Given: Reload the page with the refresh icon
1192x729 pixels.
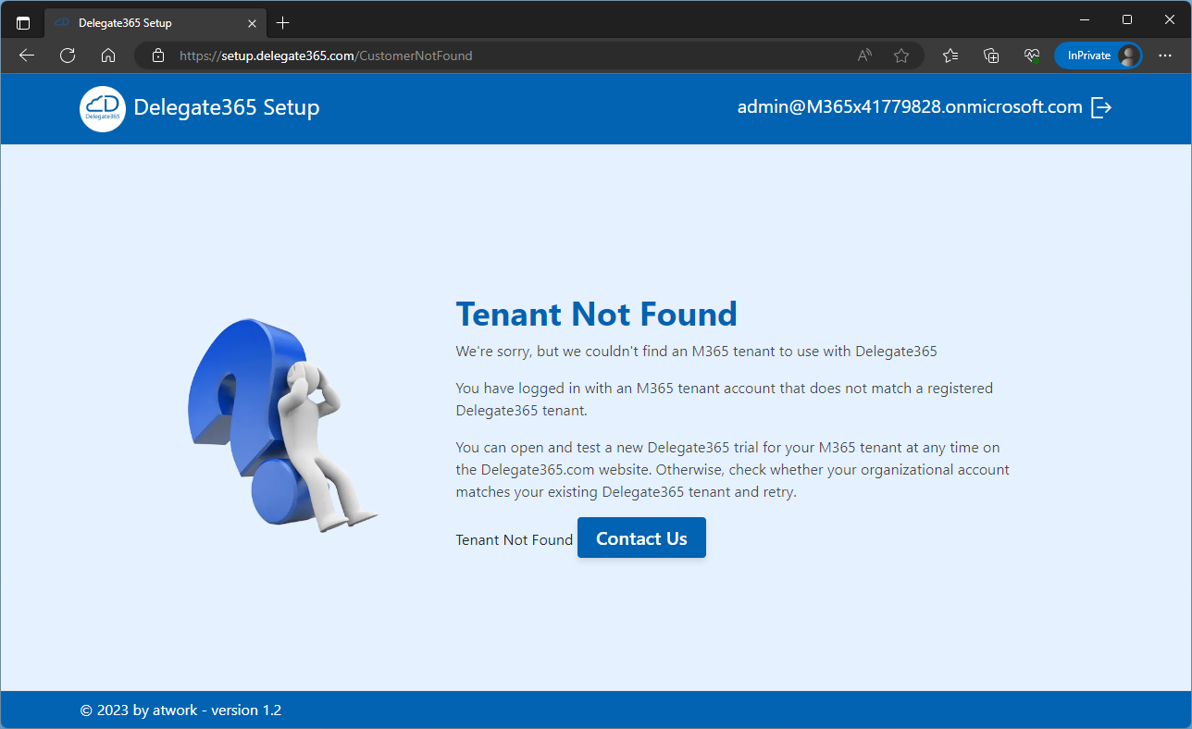Looking at the screenshot, I should pyautogui.click(x=68, y=56).
